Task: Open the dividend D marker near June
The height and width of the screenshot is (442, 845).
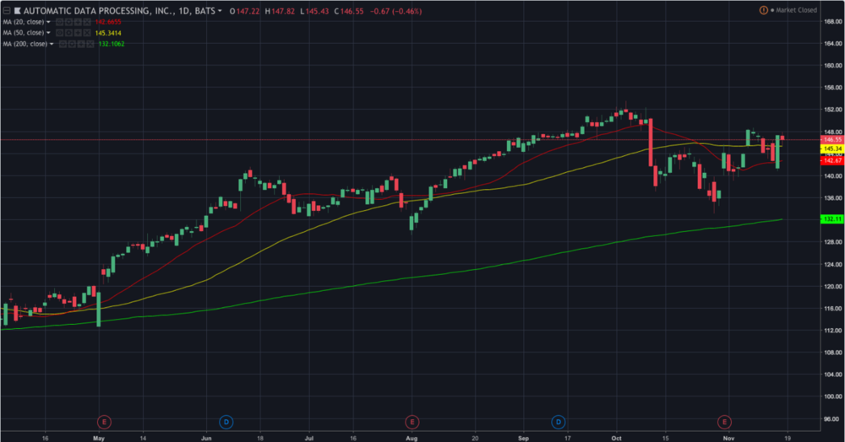Action: click(x=226, y=420)
